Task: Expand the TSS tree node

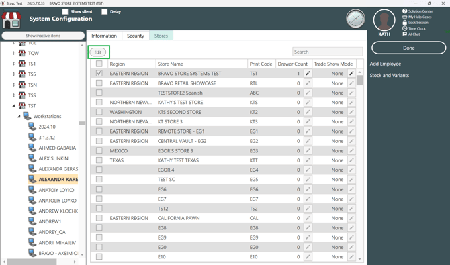Action: click(x=14, y=95)
